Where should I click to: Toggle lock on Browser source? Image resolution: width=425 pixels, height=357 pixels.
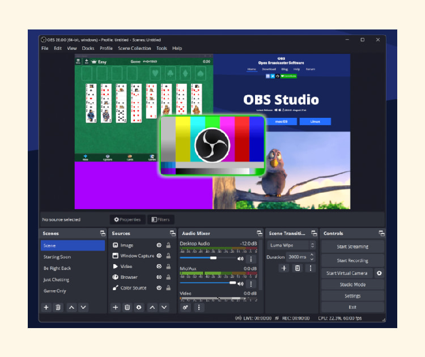168,277
